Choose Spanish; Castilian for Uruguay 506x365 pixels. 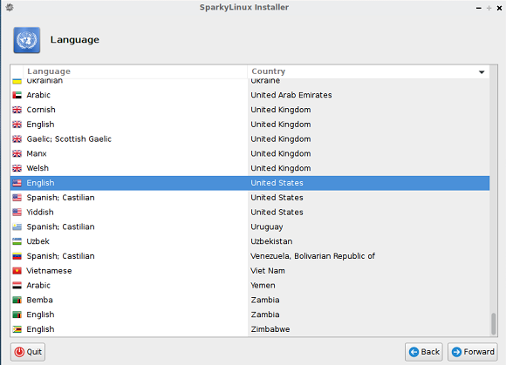pyautogui.click(x=250, y=226)
